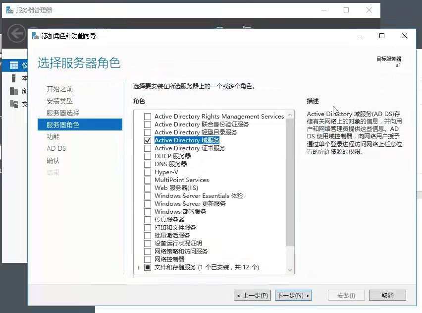Select the Active Directory 域服务 role label
422x313 pixels.
[x=187, y=140]
